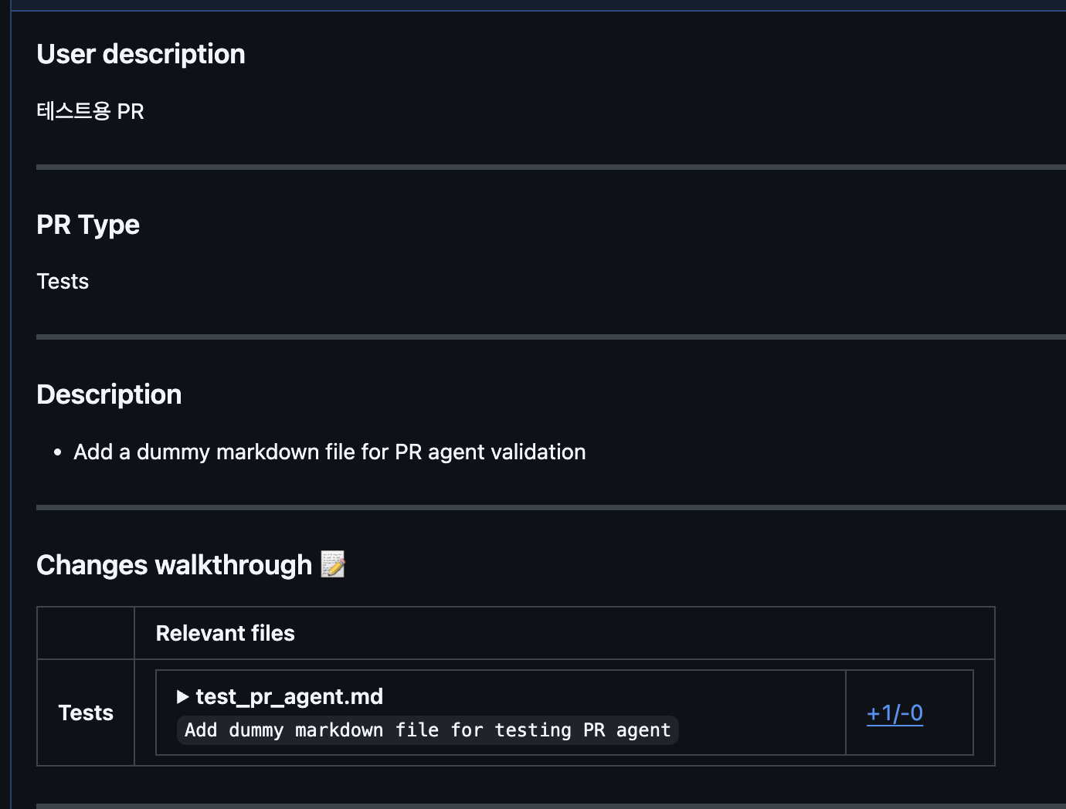1066x809 pixels.
Task: Click the divider below the walkthrough table
Action: tap(541, 805)
